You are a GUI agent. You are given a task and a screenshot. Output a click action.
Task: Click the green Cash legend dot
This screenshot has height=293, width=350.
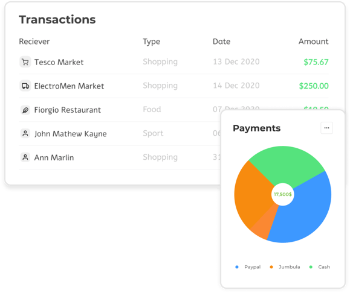coord(311,267)
